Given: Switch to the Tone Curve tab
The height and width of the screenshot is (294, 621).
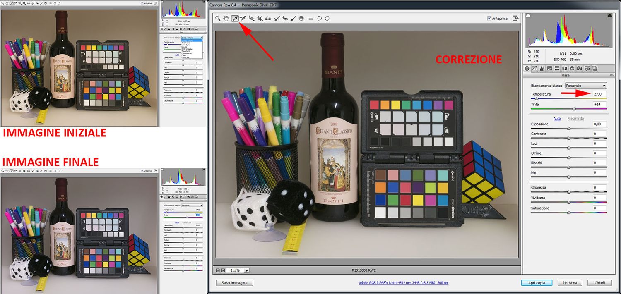Looking at the screenshot, I should pyautogui.click(x=534, y=69).
